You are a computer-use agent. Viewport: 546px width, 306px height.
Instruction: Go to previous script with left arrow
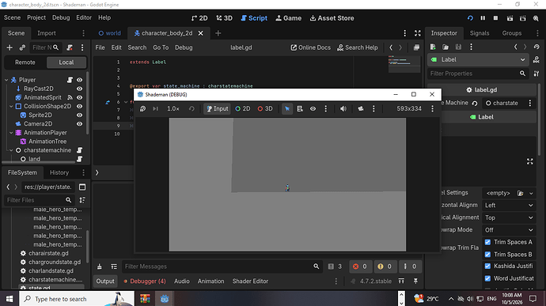coord(391,47)
